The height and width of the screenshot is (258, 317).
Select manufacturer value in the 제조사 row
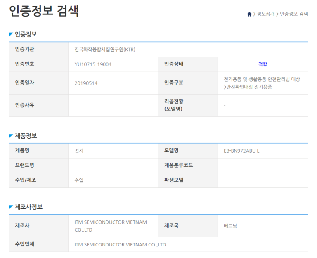point(111,226)
